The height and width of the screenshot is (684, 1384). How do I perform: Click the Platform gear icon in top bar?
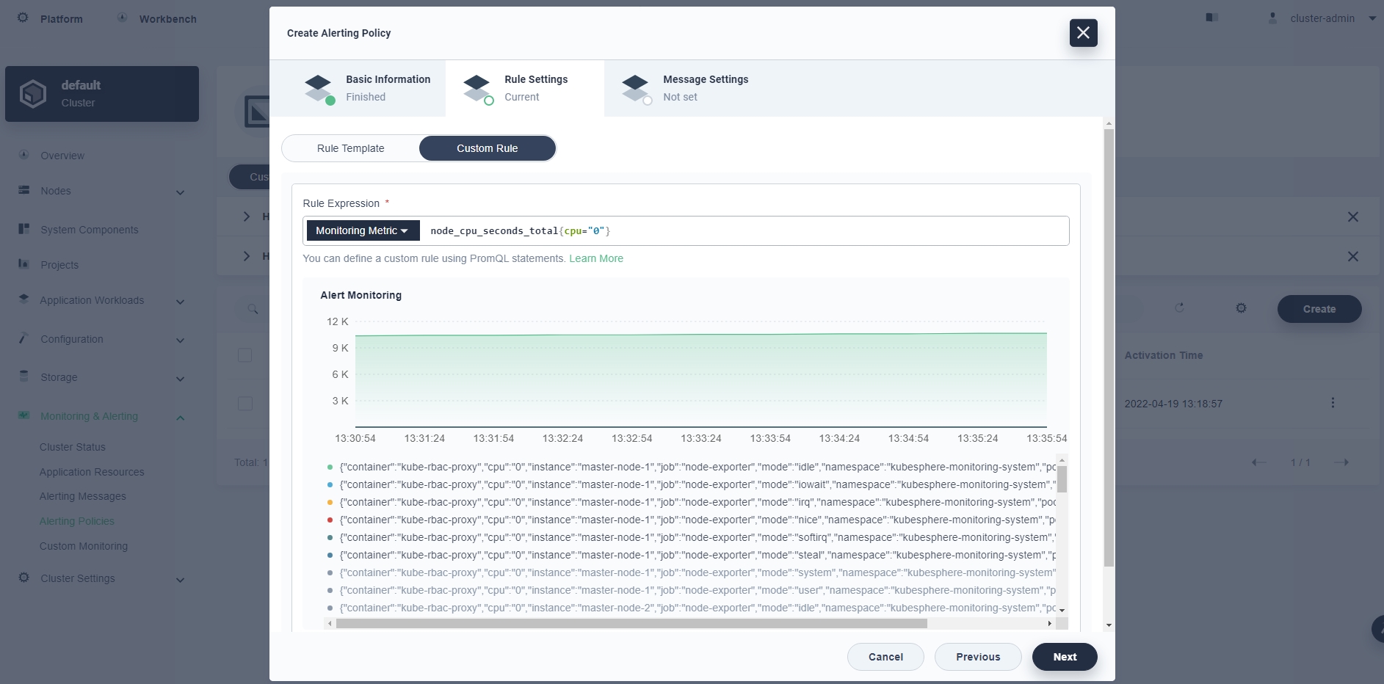click(x=23, y=18)
